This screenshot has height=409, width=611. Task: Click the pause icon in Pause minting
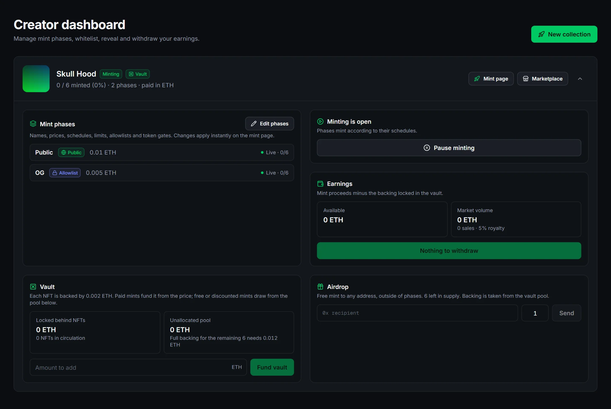[x=427, y=148]
